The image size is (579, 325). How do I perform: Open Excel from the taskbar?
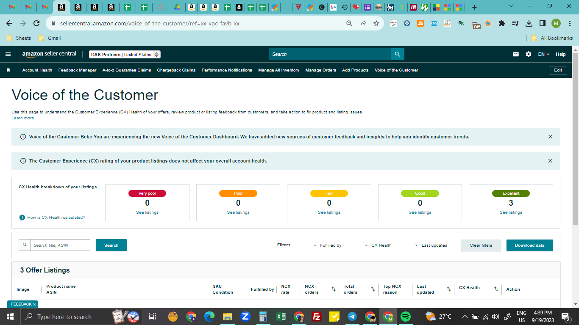pyautogui.click(x=281, y=317)
